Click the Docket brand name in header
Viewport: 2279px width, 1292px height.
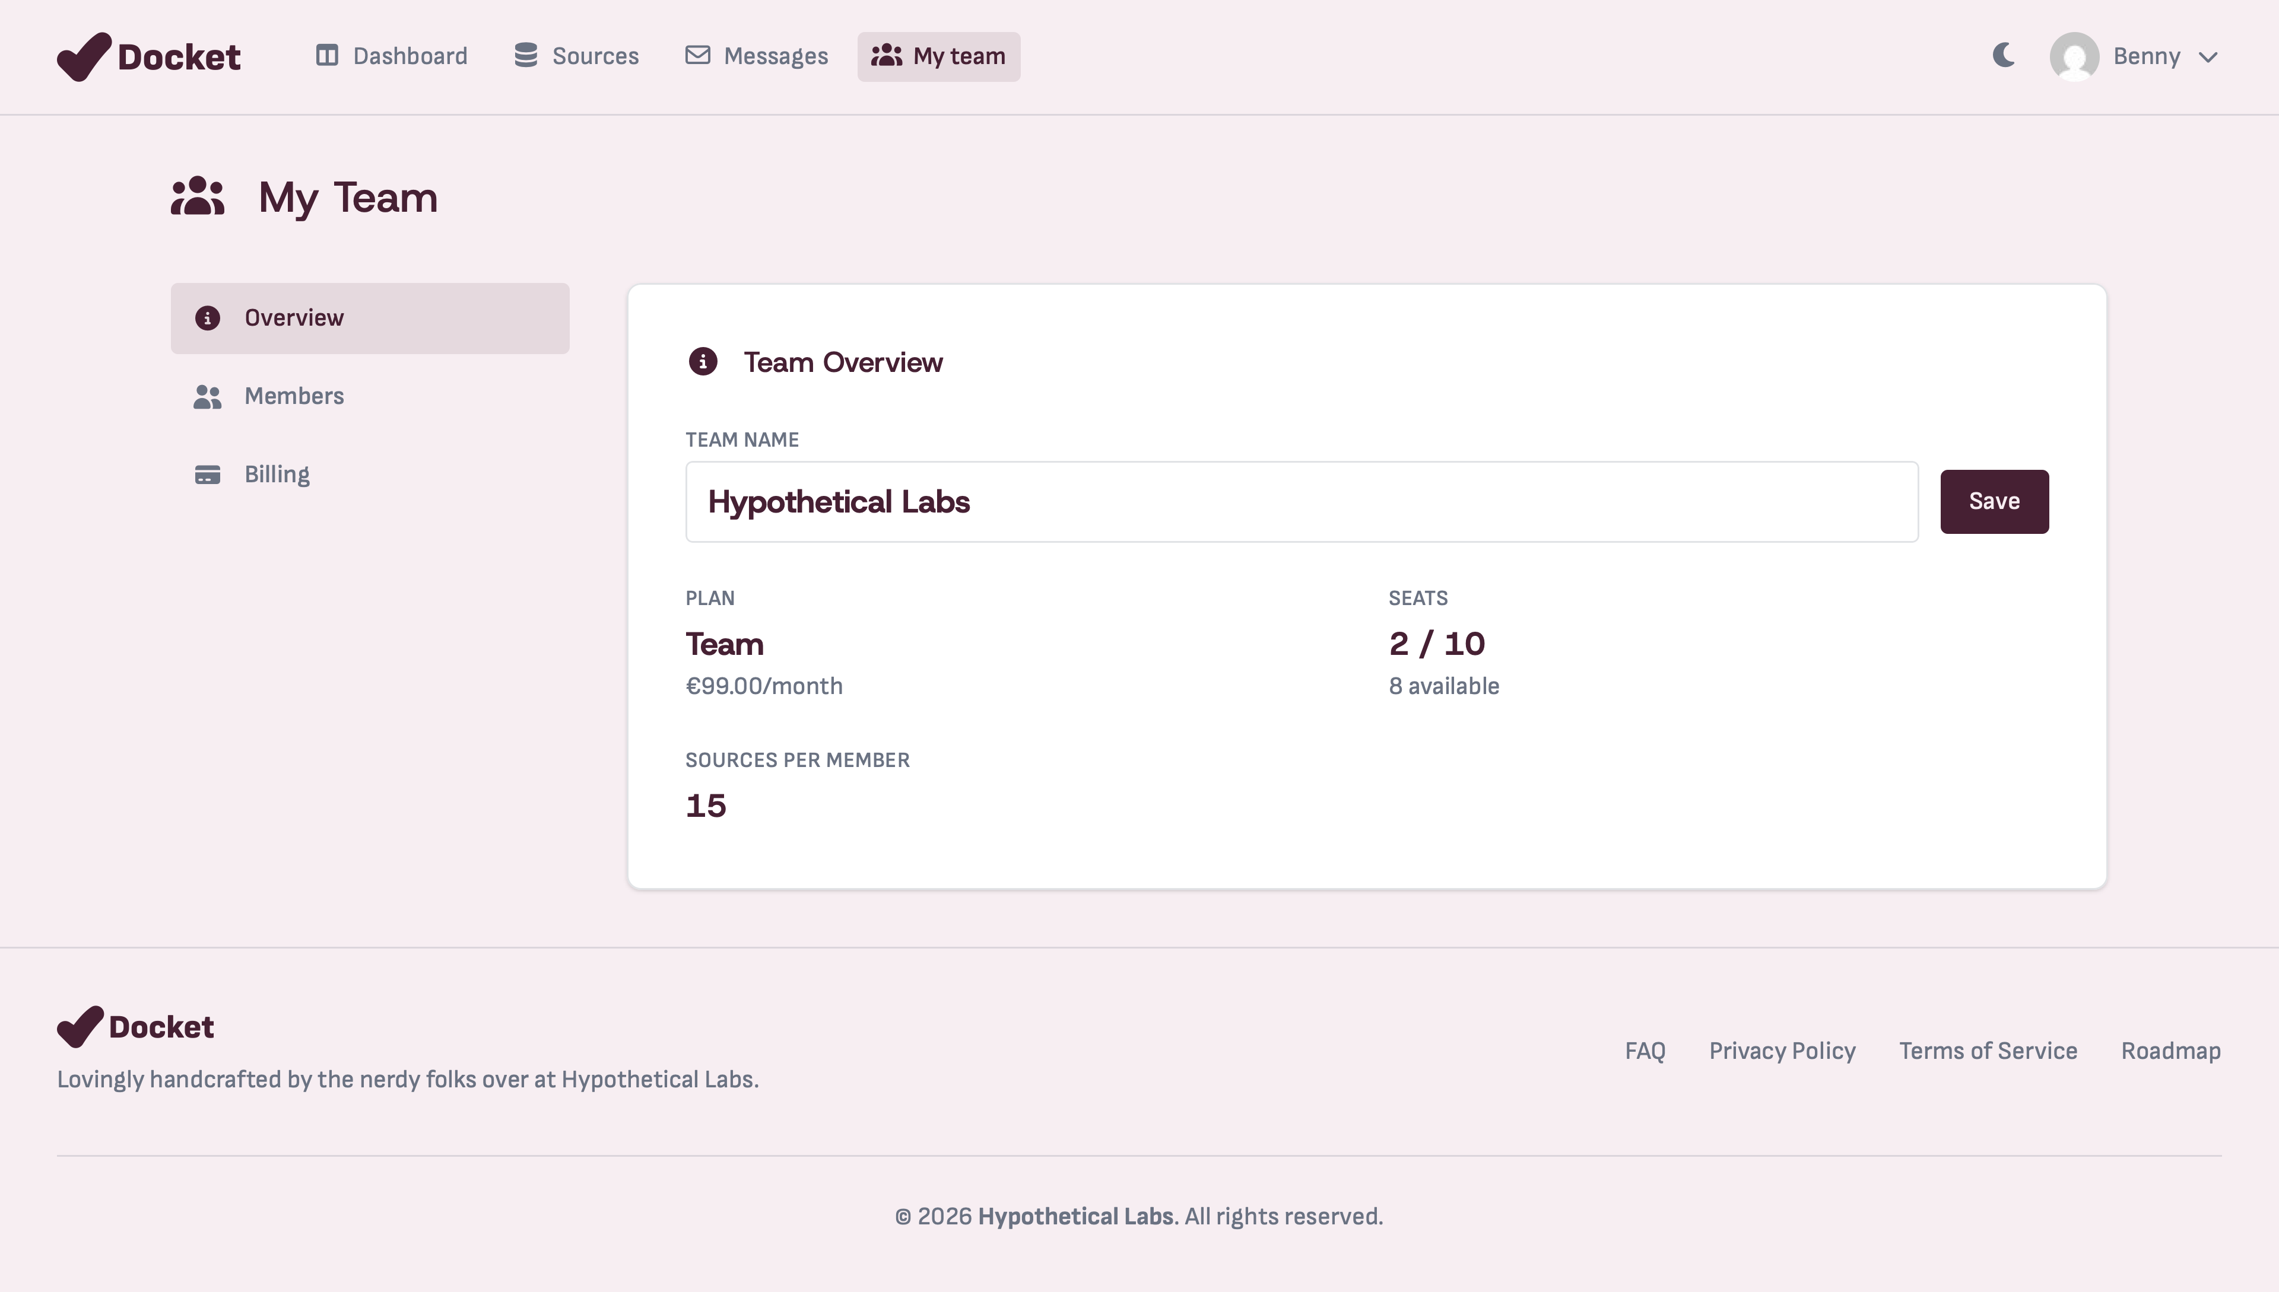pyautogui.click(x=179, y=58)
